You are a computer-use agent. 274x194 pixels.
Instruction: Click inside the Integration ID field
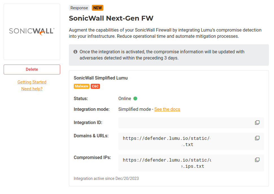[184, 123]
